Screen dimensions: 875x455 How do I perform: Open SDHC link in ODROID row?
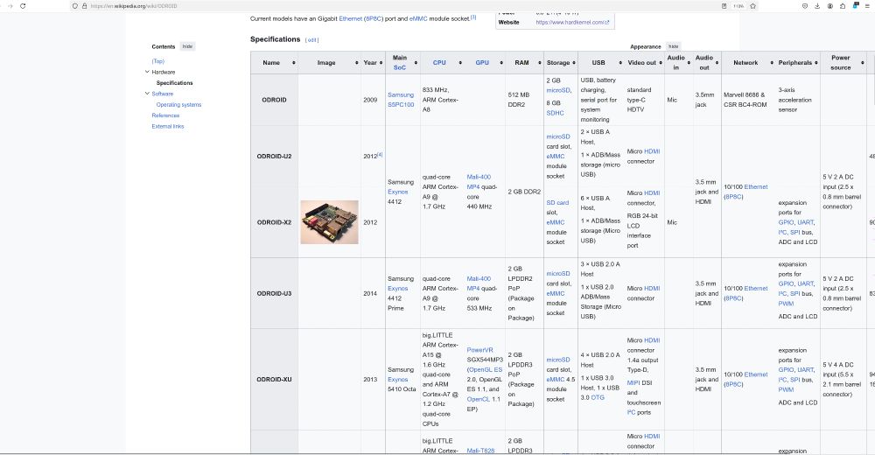(555, 113)
